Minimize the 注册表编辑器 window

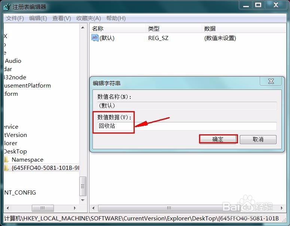tap(246, 5)
